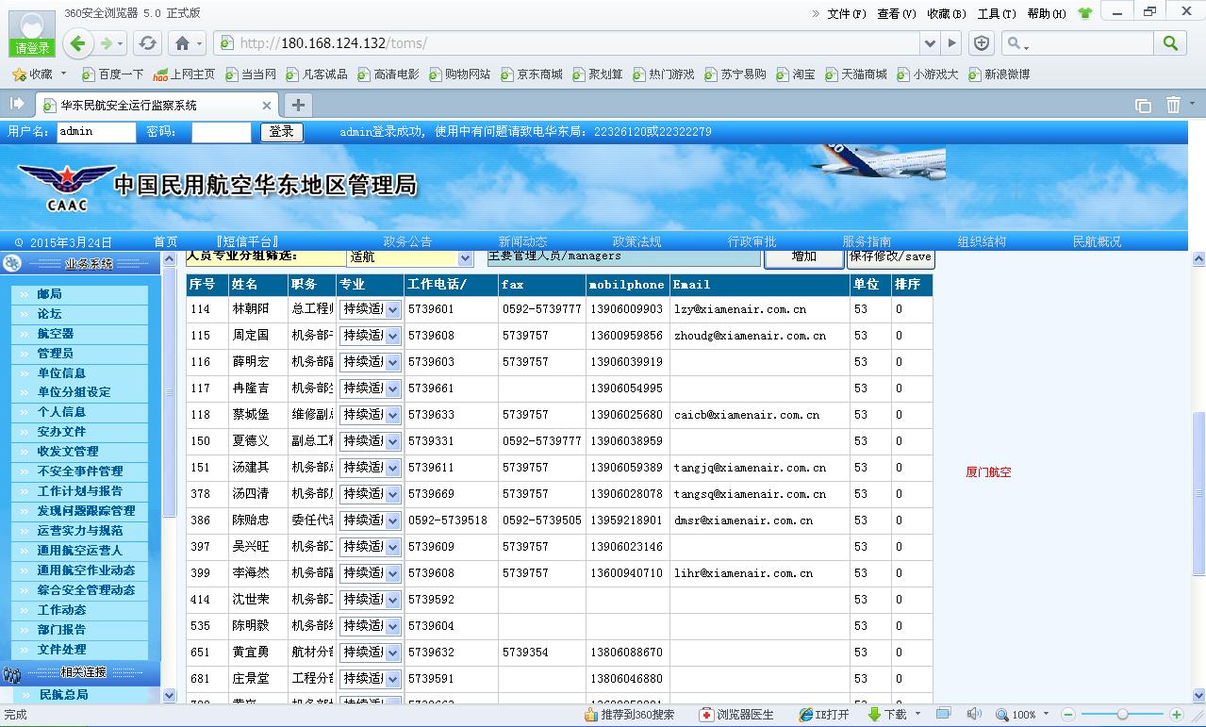Open the 专业 dropdown for 林朝阳
The width and height of the screenshot is (1206, 727).
(x=393, y=309)
